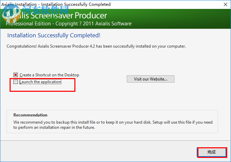Screen dimensions: 231x162
Task: Click the Professional Edition copyright line
Action: 69,24
